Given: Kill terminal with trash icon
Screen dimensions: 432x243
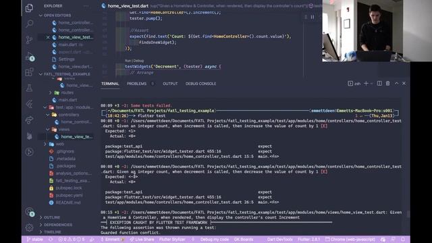Looking at the screenshot, I should (x=387, y=84).
